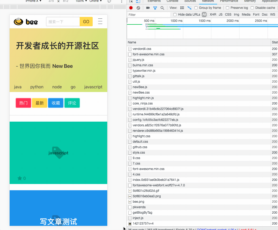Click the yellow 最新 button
The image size is (278, 230).
pyautogui.click(x=40, y=103)
